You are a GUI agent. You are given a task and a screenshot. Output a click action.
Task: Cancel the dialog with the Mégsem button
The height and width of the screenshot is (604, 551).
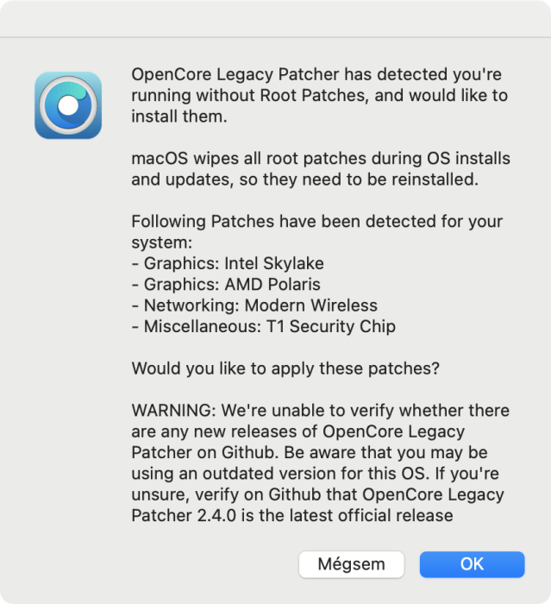click(351, 564)
